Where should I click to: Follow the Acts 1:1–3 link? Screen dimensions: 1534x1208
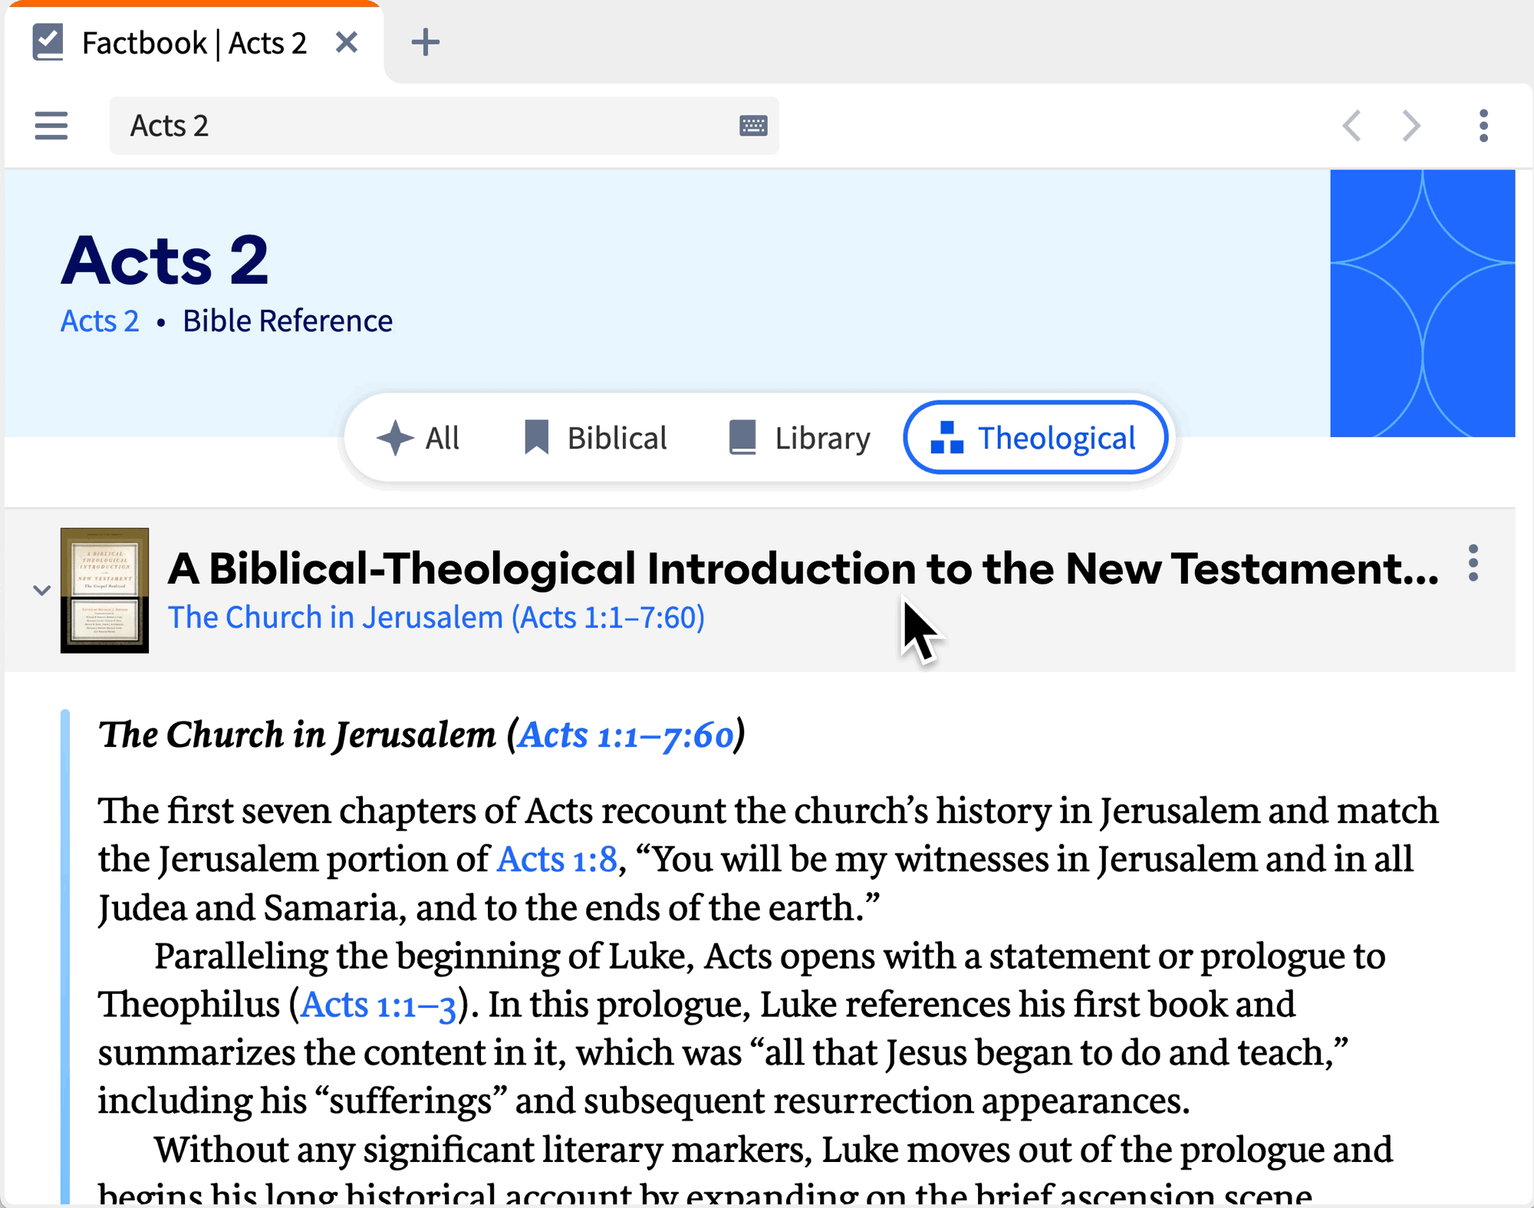point(378,1005)
